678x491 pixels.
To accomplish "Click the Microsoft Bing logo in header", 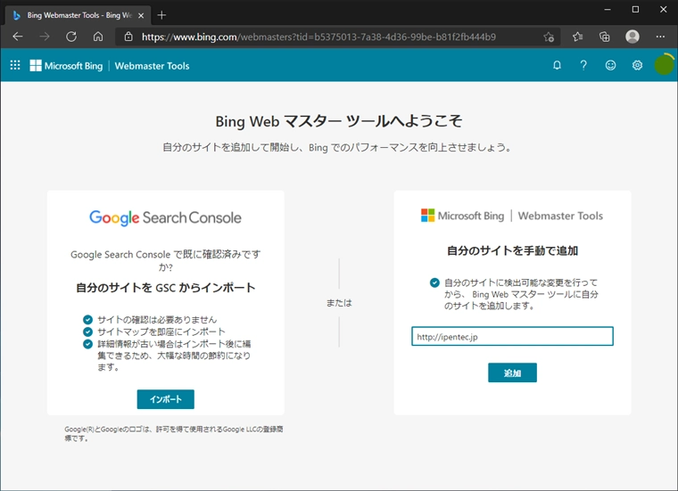I will 66,66.
